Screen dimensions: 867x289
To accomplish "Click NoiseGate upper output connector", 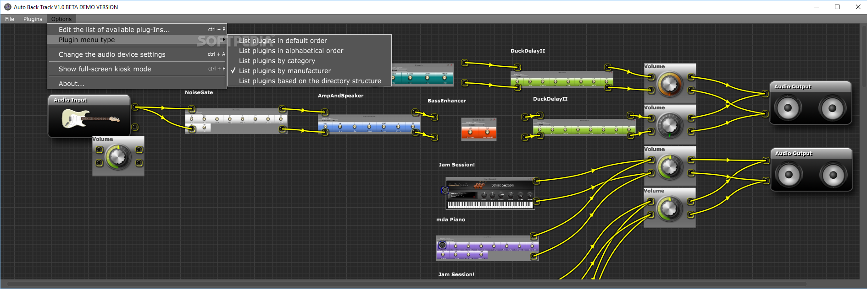I will (x=283, y=109).
